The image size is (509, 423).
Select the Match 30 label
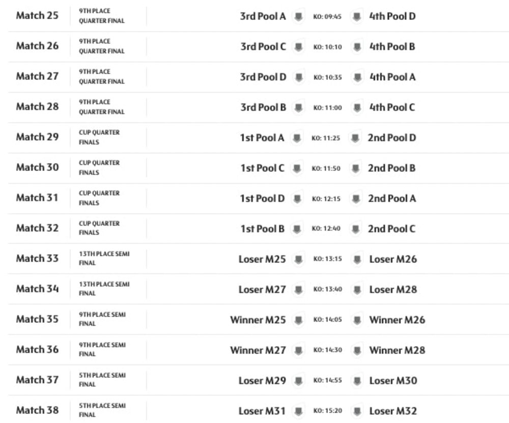pos(37,167)
